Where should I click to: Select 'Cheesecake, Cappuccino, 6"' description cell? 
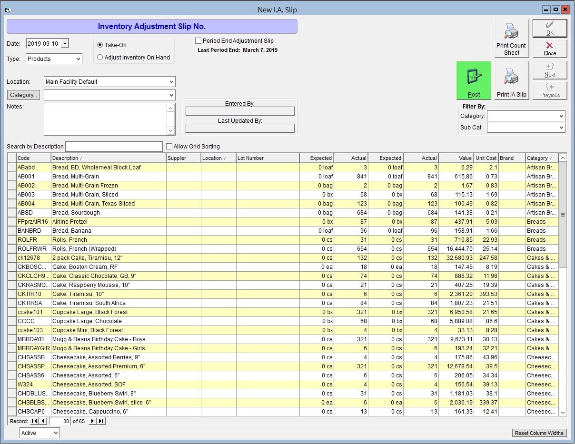point(108,412)
